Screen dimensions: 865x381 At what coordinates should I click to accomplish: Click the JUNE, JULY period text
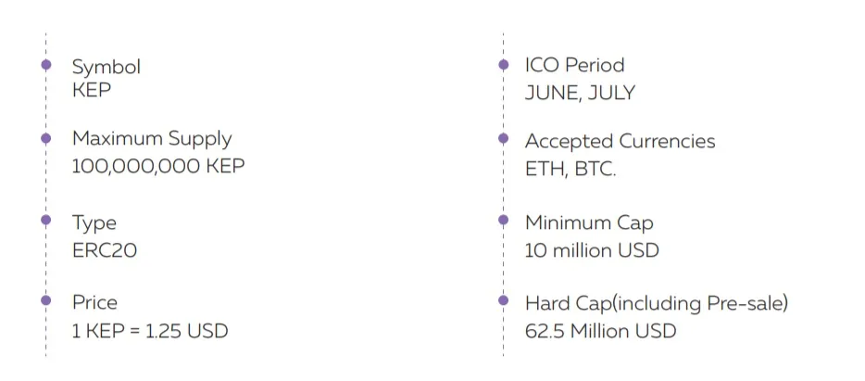tap(580, 93)
